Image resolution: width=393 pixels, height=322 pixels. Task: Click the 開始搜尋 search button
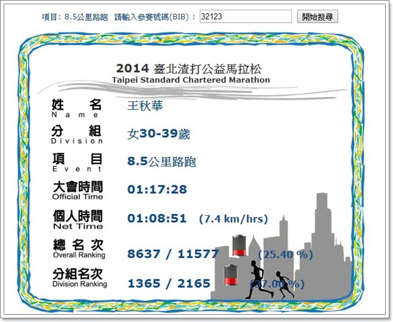[317, 17]
